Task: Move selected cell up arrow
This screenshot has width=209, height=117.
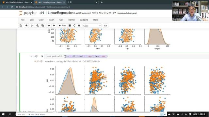Action: (x=49, y=26)
